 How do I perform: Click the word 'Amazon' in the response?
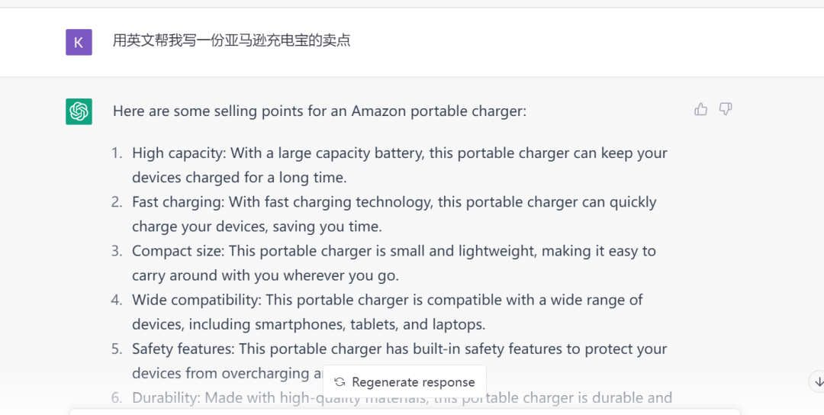[378, 111]
